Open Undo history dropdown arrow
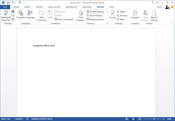The height and width of the screenshot is (121, 175). click(16, 3)
